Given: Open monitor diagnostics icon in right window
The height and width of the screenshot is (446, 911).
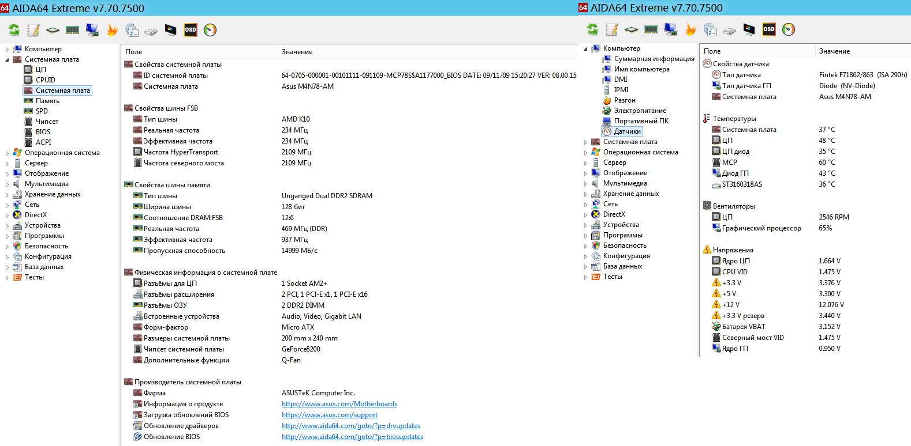Looking at the screenshot, I should point(749,29).
